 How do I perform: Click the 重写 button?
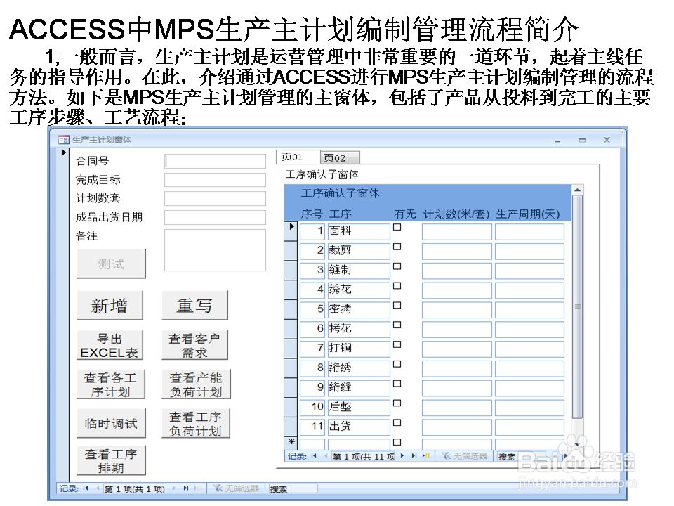click(x=194, y=305)
